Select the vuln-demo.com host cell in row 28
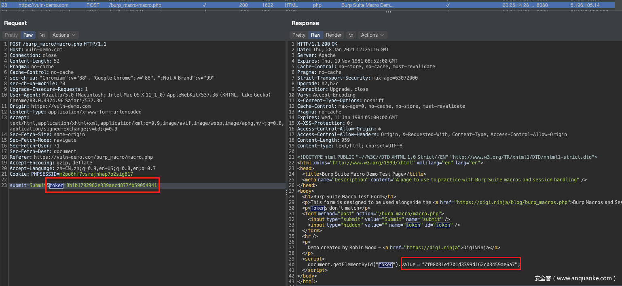 pos(43,5)
